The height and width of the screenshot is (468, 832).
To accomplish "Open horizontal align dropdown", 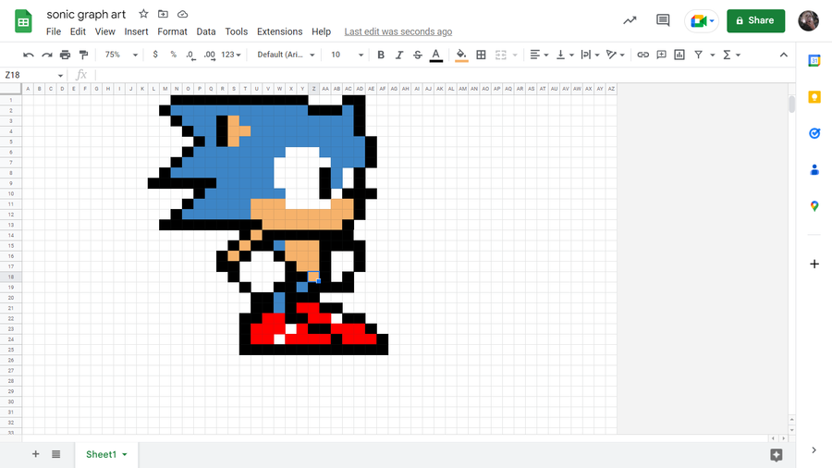I will coord(539,55).
